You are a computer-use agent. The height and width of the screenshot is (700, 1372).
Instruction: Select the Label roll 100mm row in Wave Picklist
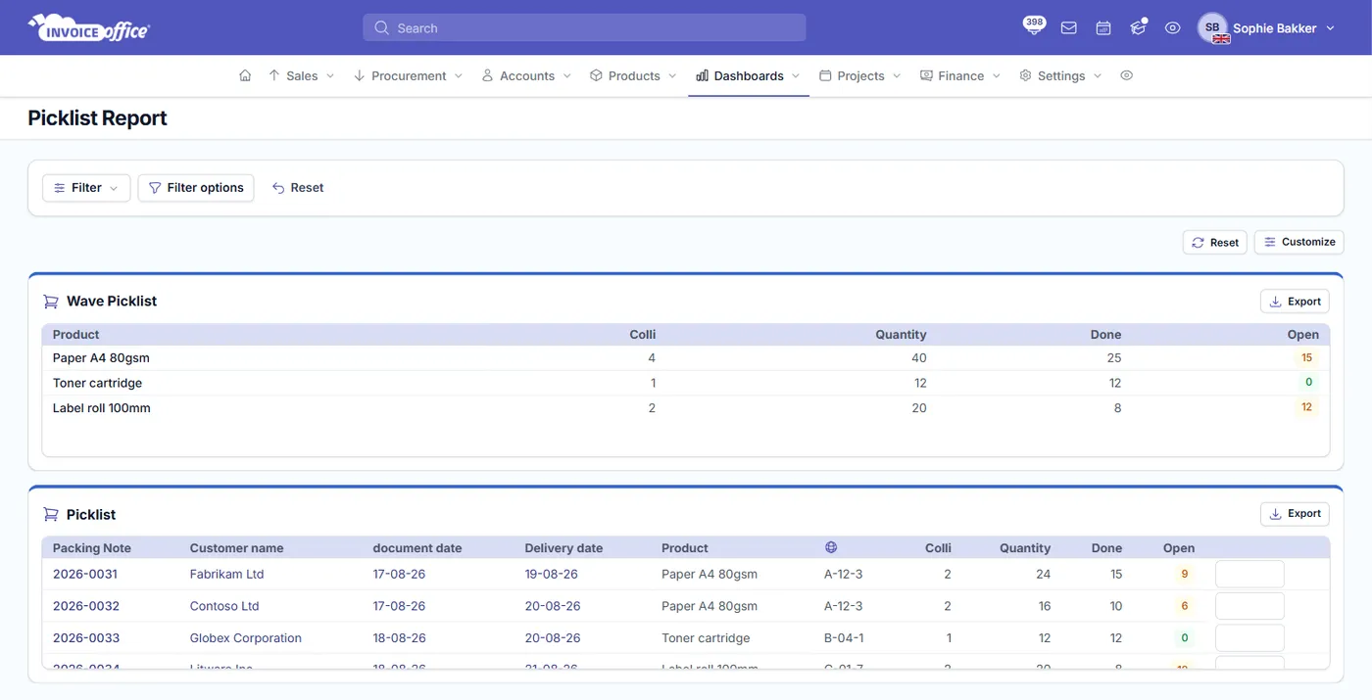click(685, 408)
